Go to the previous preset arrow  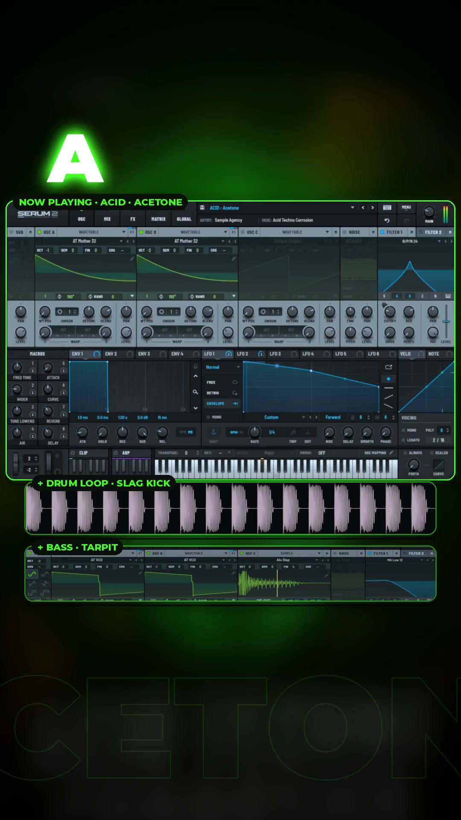tap(363, 208)
